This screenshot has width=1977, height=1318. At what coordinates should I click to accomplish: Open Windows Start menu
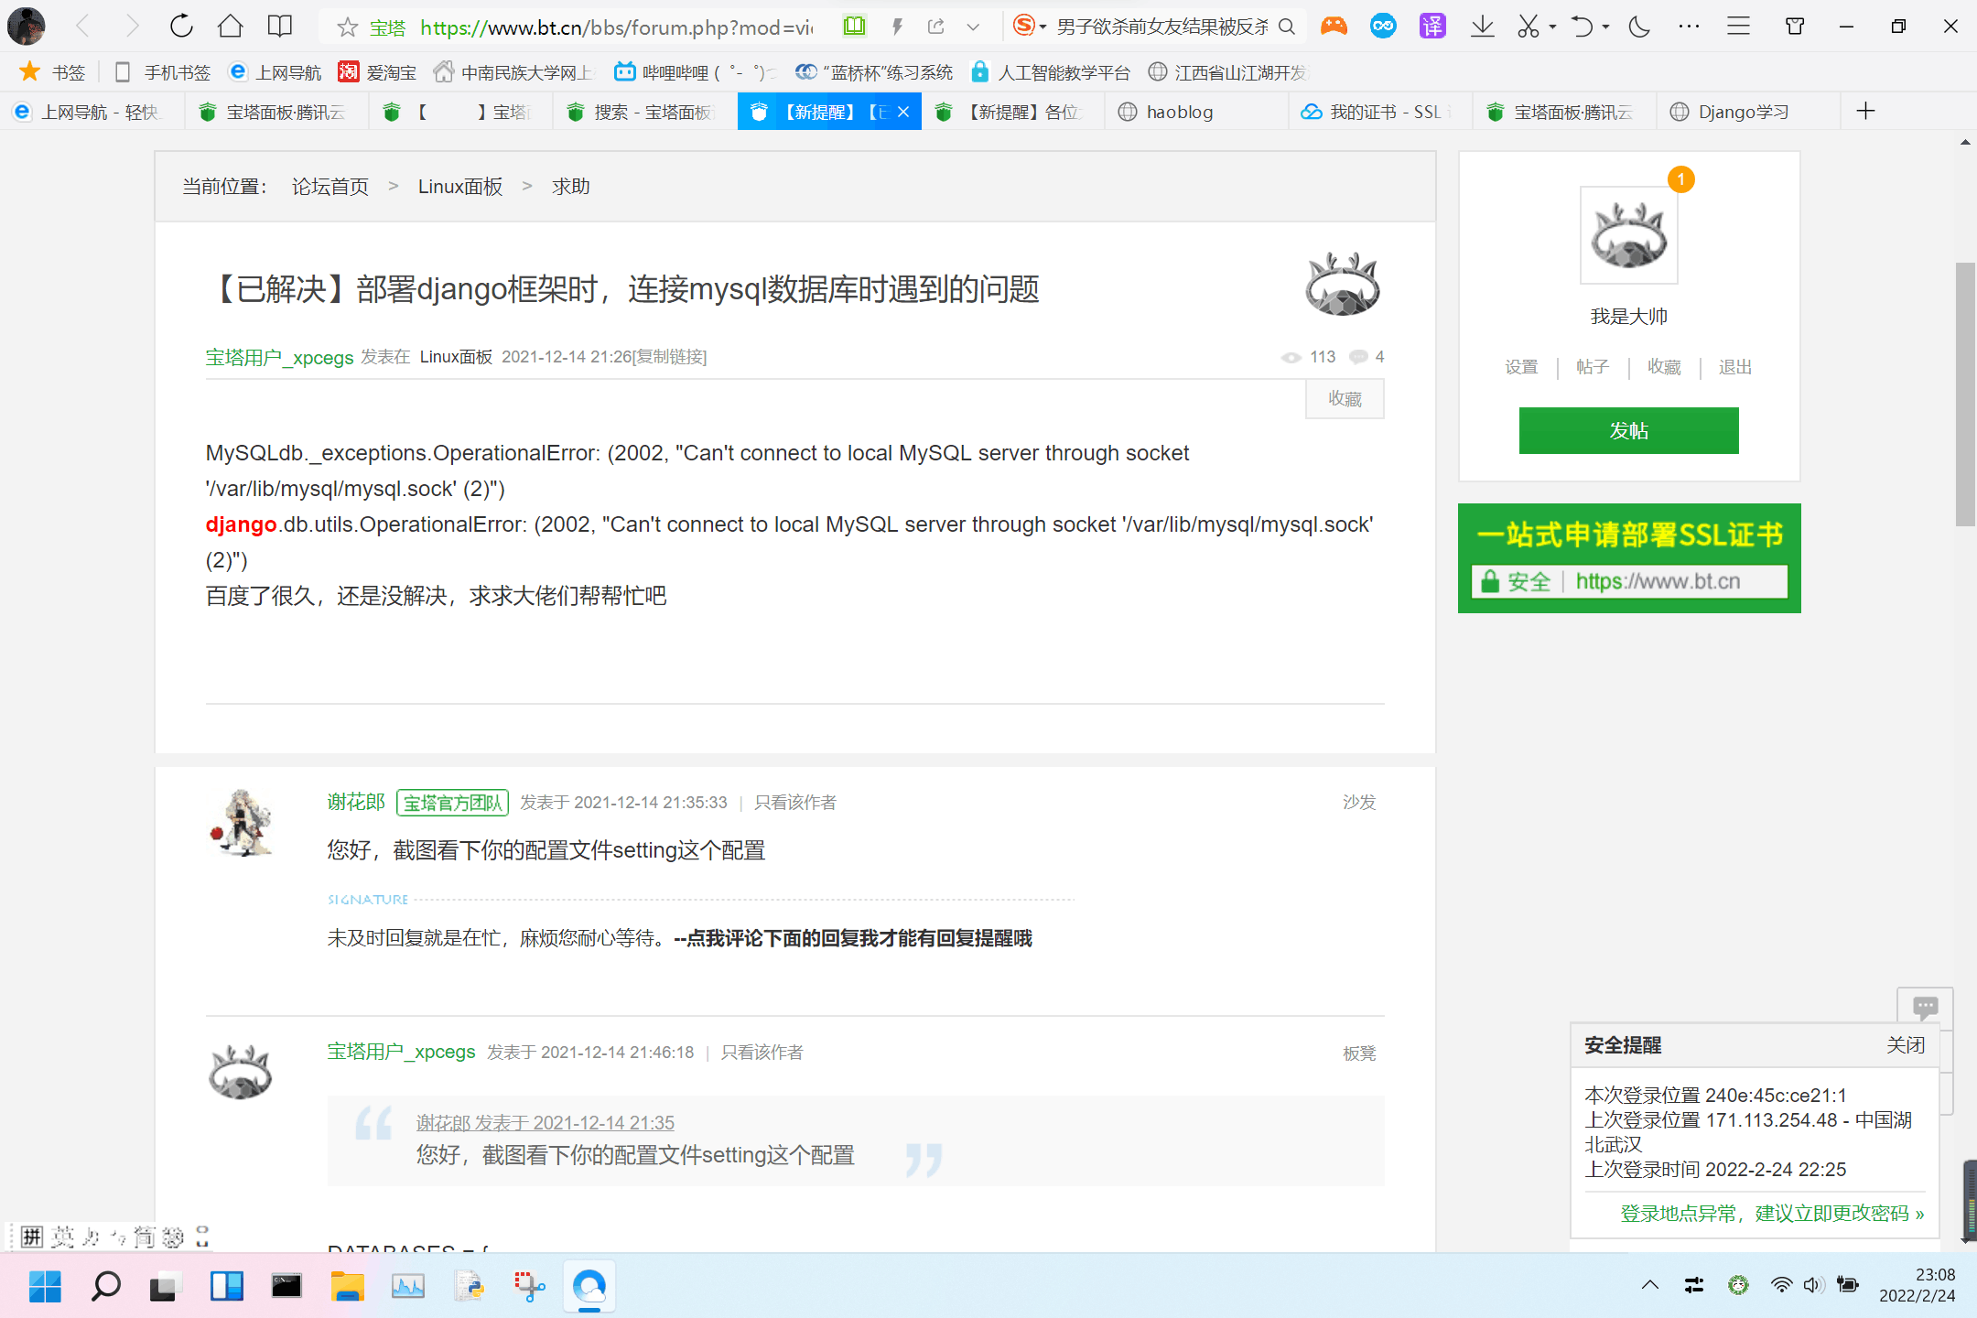[x=45, y=1287]
